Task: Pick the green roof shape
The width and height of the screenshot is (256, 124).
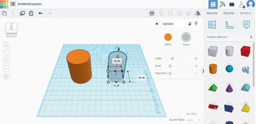Action: (x=213, y=88)
